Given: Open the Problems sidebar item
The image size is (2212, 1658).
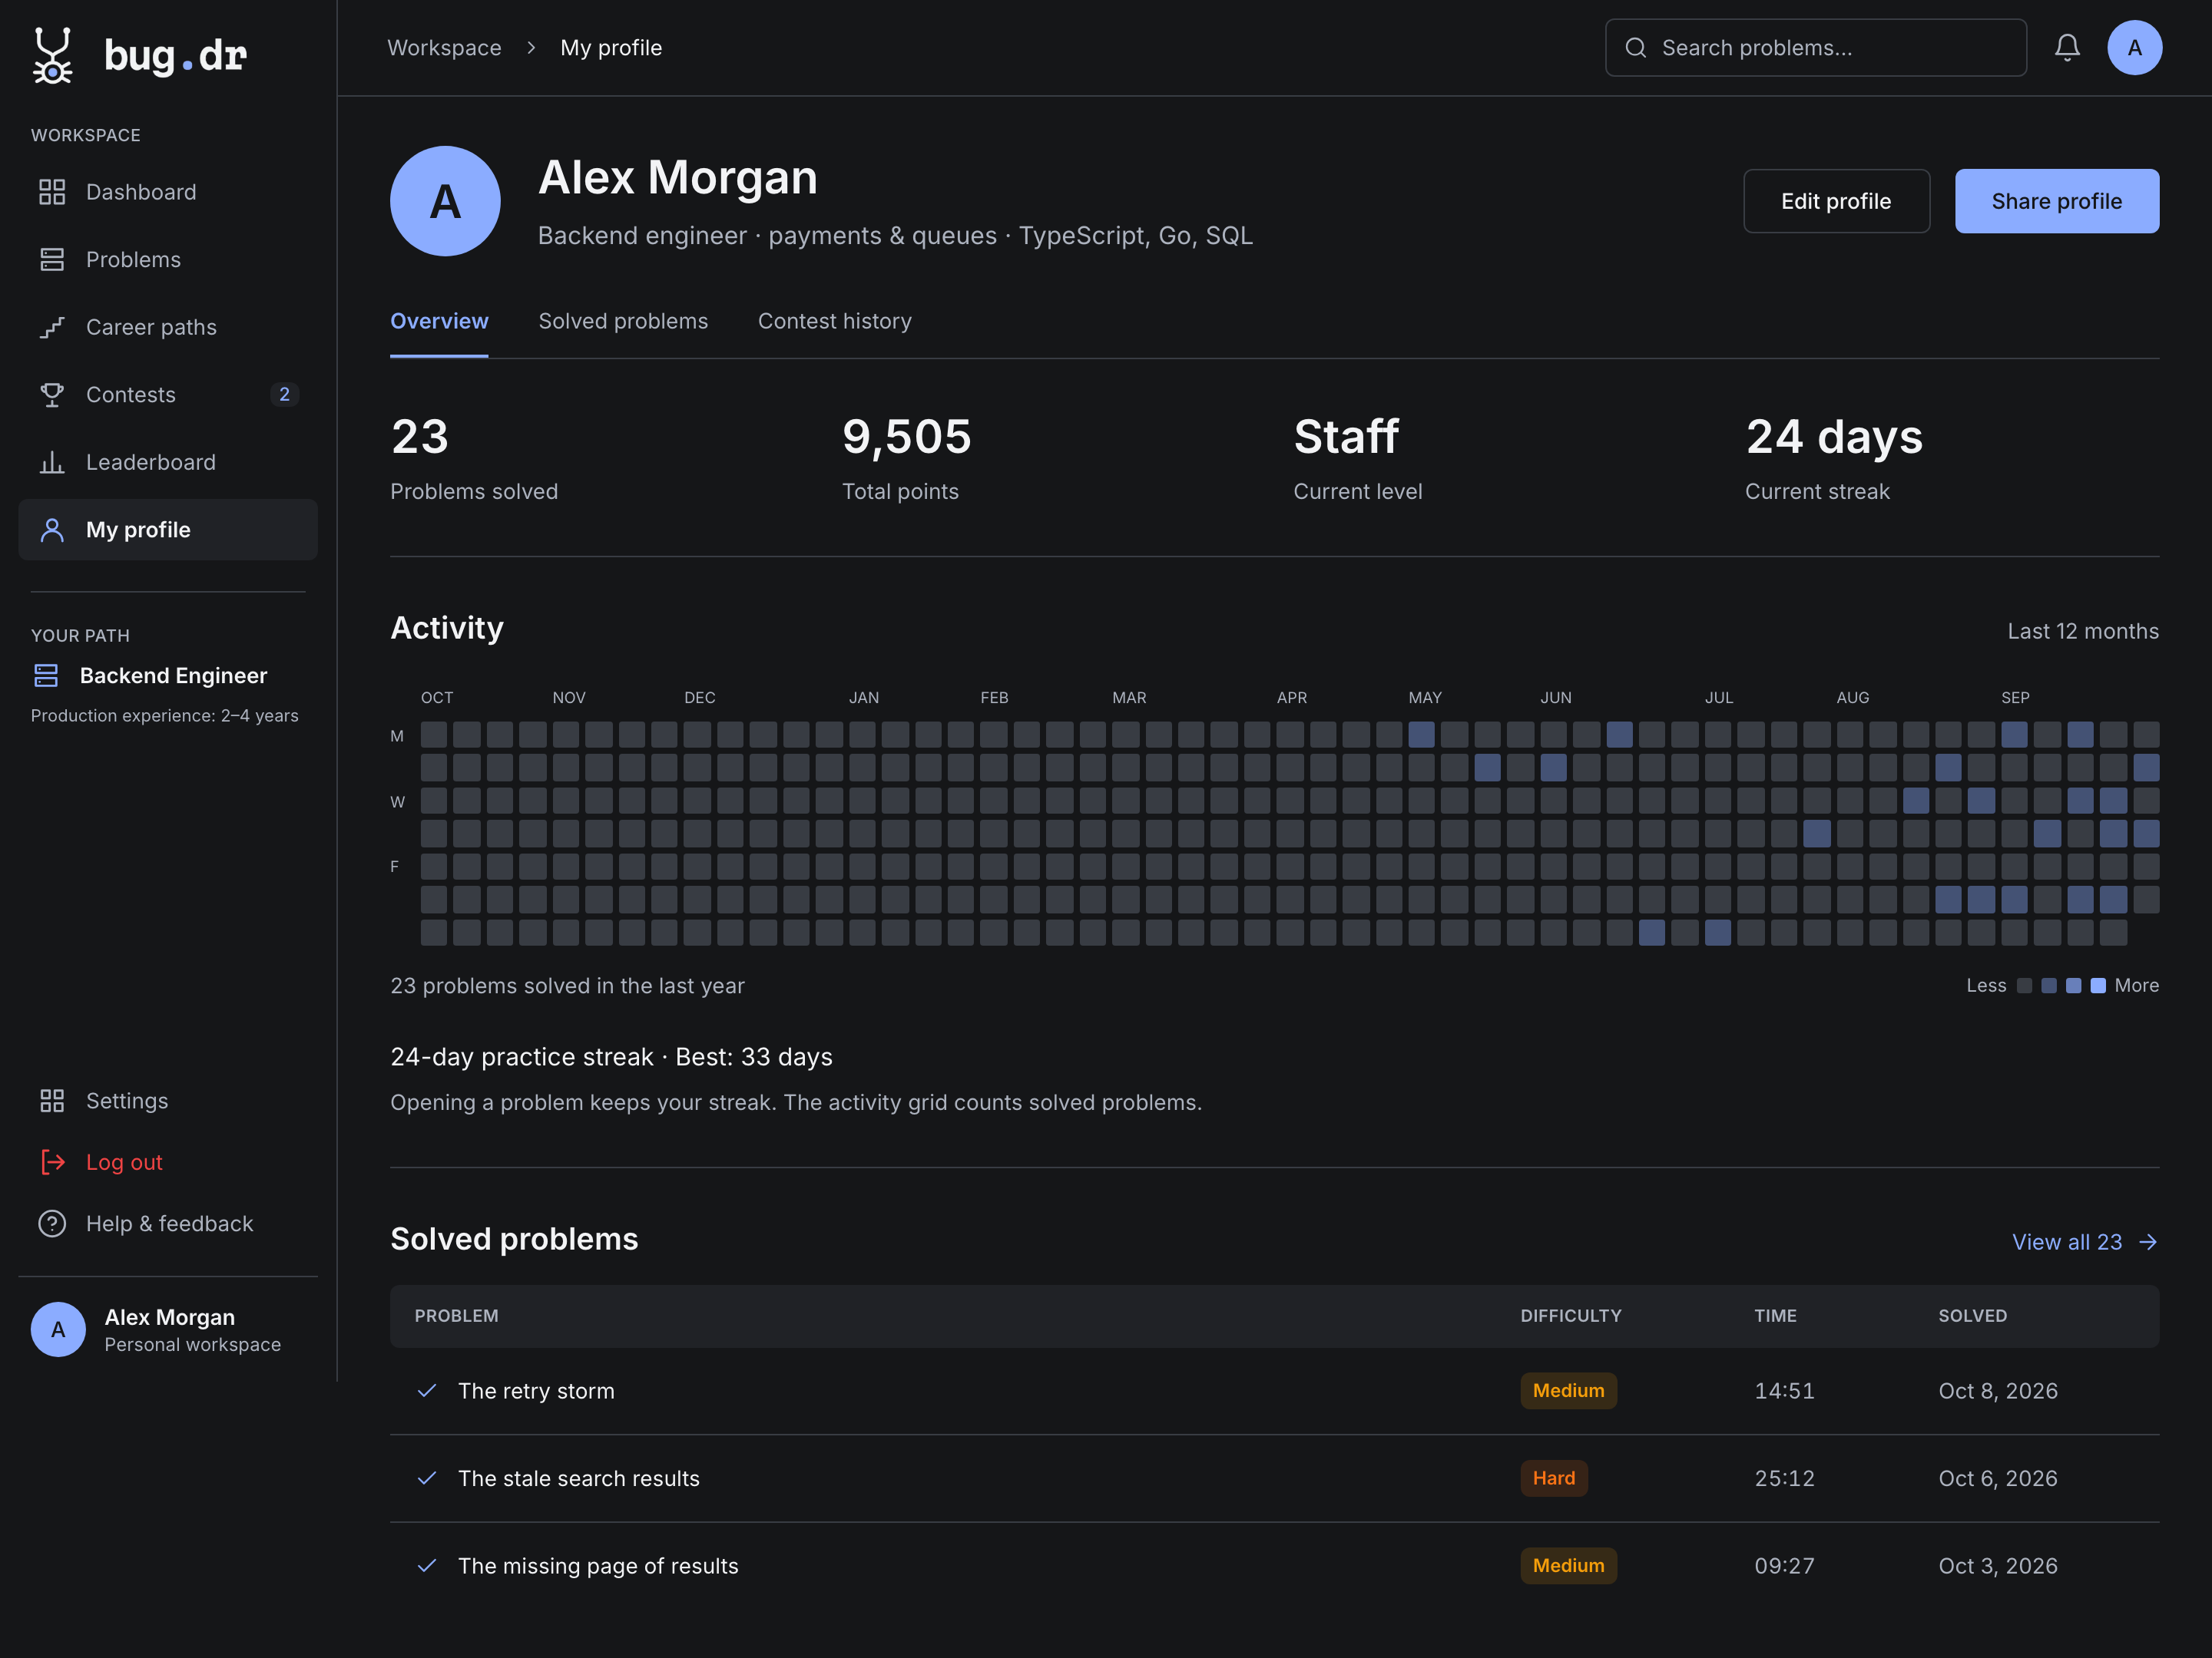Looking at the screenshot, I should point(168,260).
